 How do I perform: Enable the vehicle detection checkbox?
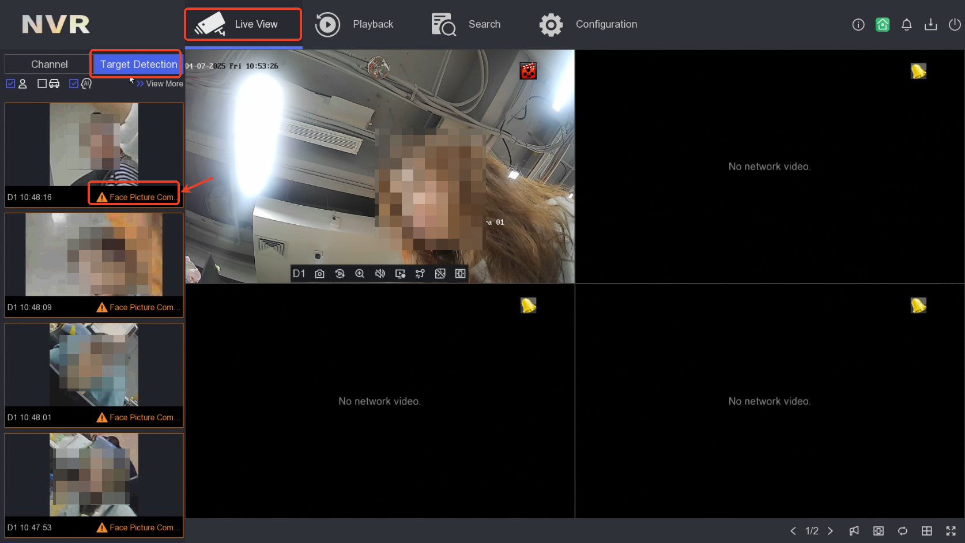tap(42, 84)
